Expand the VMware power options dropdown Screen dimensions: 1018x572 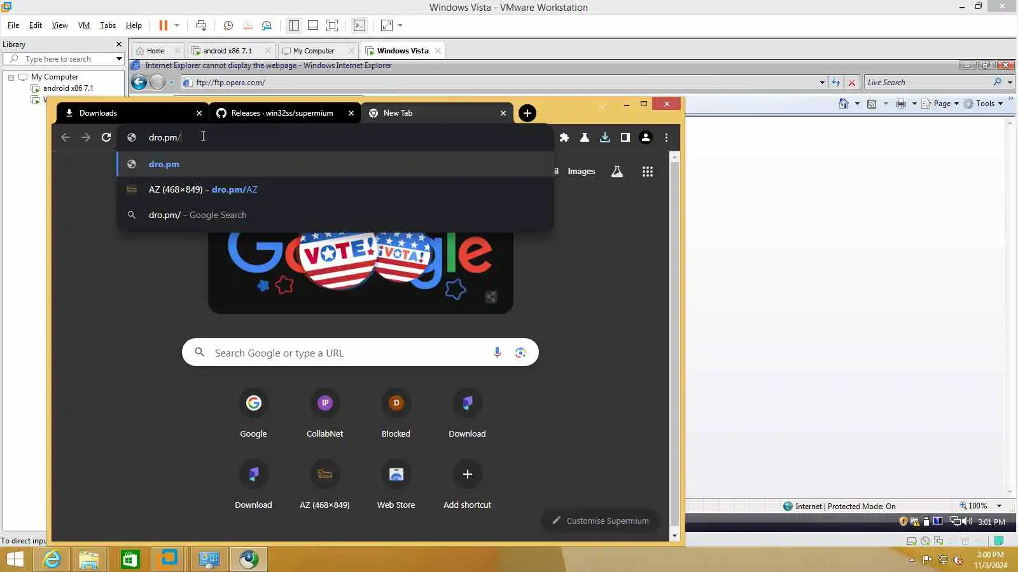pyautogui.click(x=177, y=25)
